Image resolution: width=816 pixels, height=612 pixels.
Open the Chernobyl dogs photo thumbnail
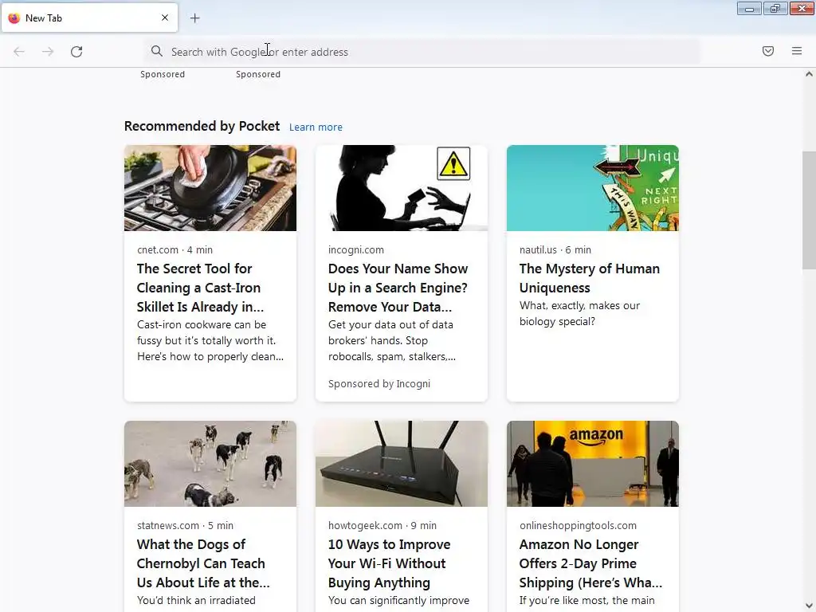210,464
